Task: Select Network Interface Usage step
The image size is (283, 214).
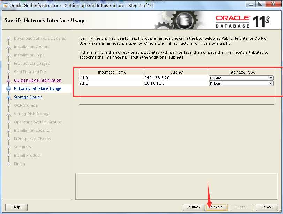Action: (x=38, y=89)
